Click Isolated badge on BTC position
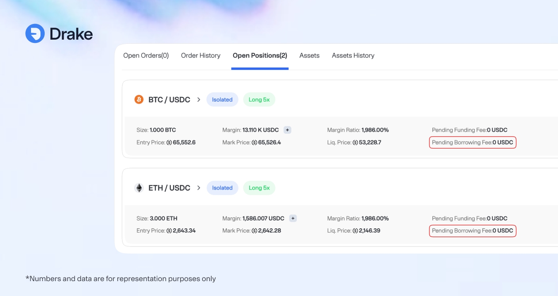Screen dimensions: 558x296 click(222, 99)
